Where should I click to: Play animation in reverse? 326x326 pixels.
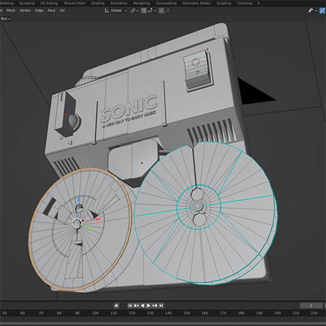pos(143,306)
